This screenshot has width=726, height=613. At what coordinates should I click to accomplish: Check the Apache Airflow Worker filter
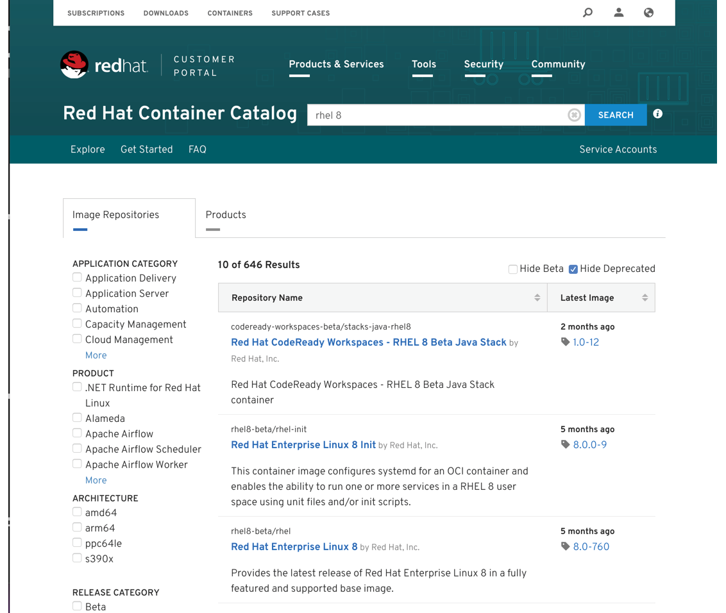click(x=77, y=464)
